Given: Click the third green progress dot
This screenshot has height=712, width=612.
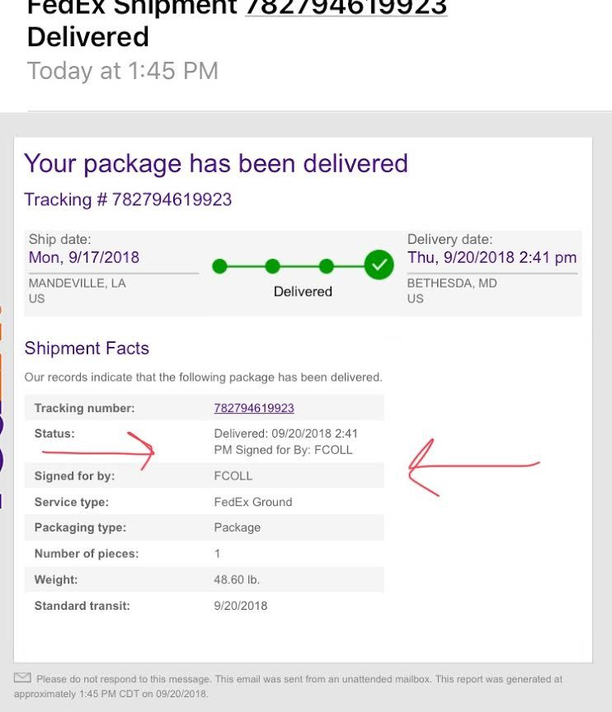Looking at the screenshot, I should tap(327, 266).
